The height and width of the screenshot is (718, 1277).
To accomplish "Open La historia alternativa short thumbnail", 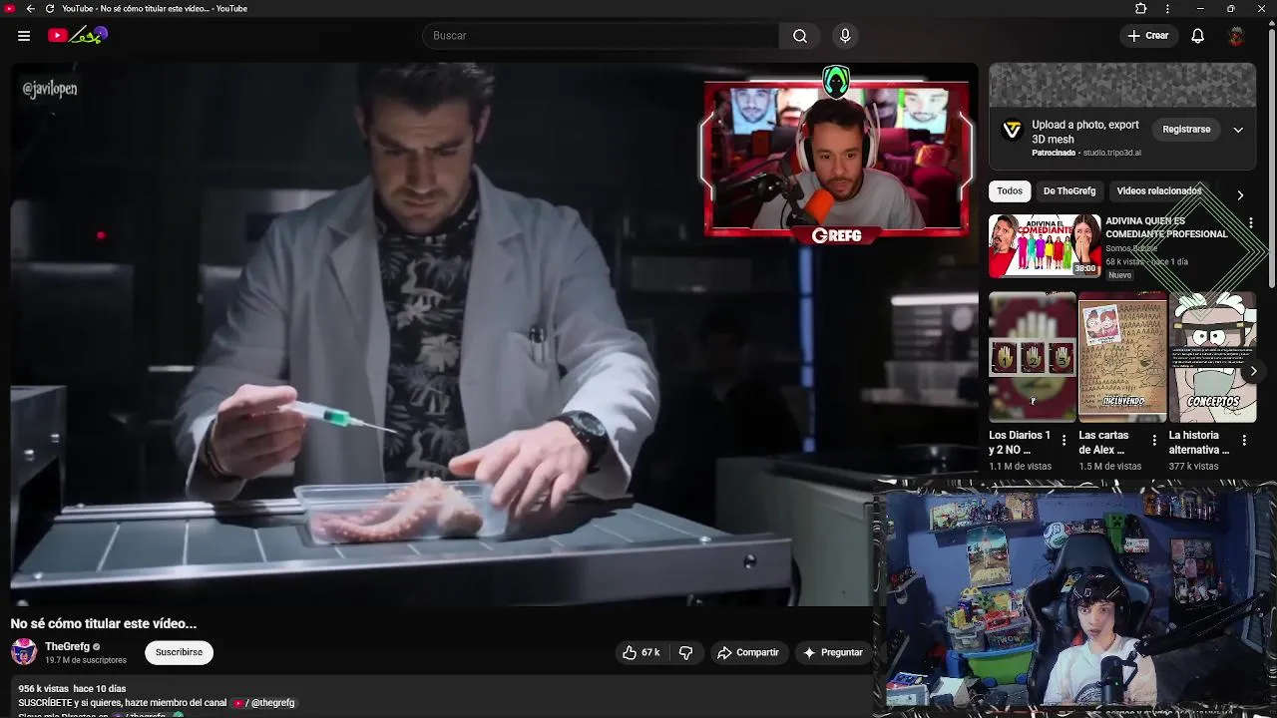I will [x=1212, y=357].
